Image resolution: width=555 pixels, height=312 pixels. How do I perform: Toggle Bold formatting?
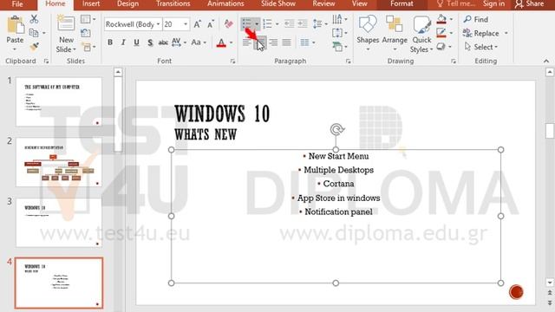tap(110, 42)
